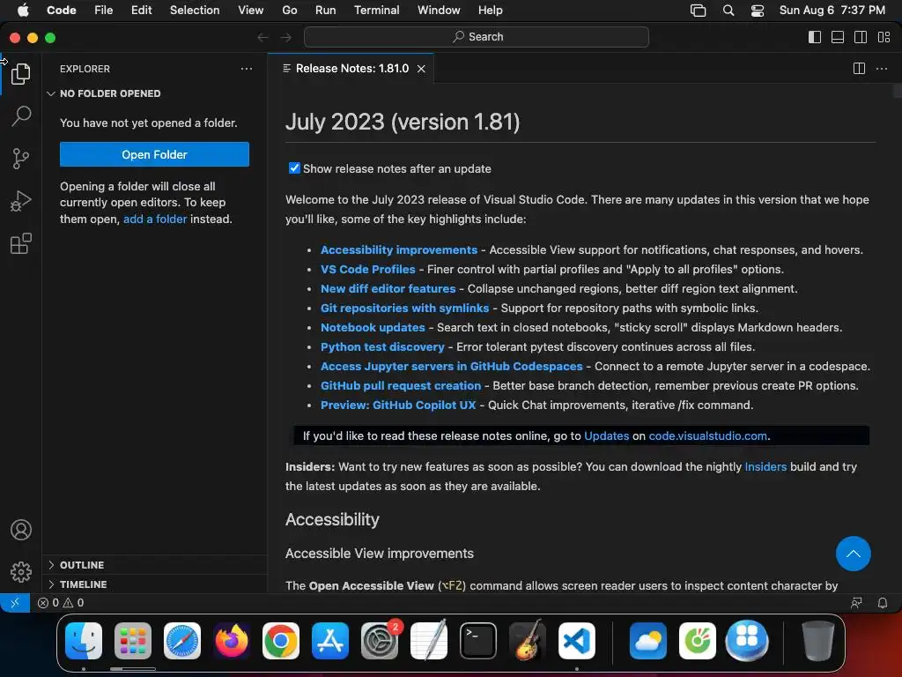Select the Release Notes: 1.81.0 tab

point(351,69)
